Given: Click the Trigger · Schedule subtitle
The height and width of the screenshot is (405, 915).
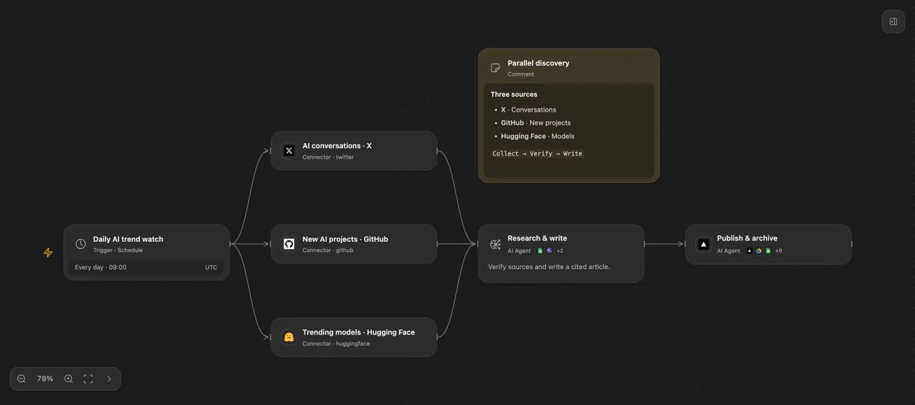Looking at the screenshot, I should click(x=118, y=250).
